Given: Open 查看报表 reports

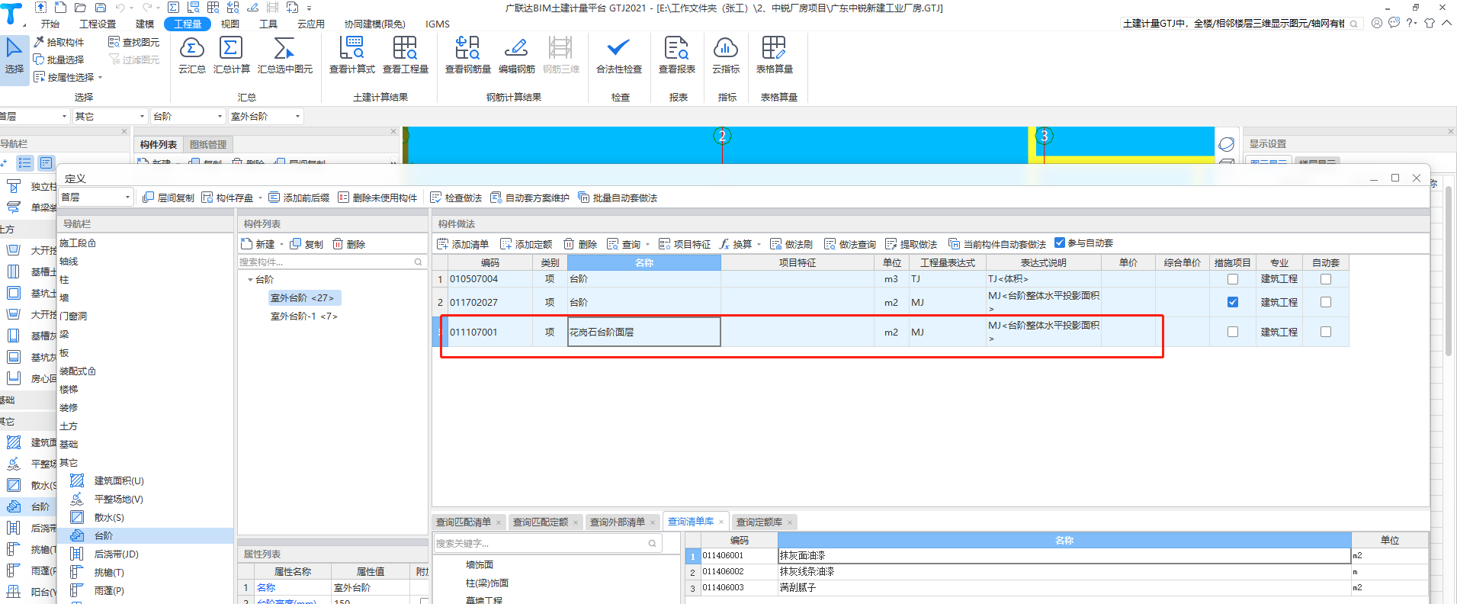Looking at the screenshot, I should pyautogui.click(x=676, y=55).
